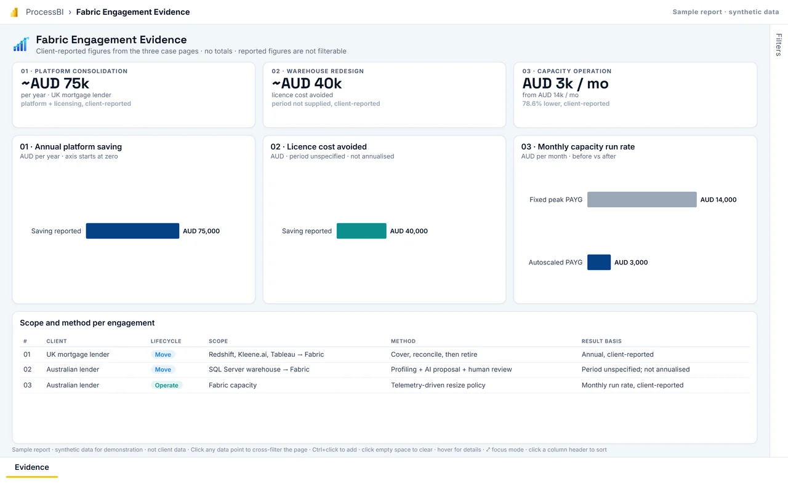The width and height of the screenshot is (788, 492).
Task: Click the AUD 3k / mo KPI value
Action: coord(565,84)
